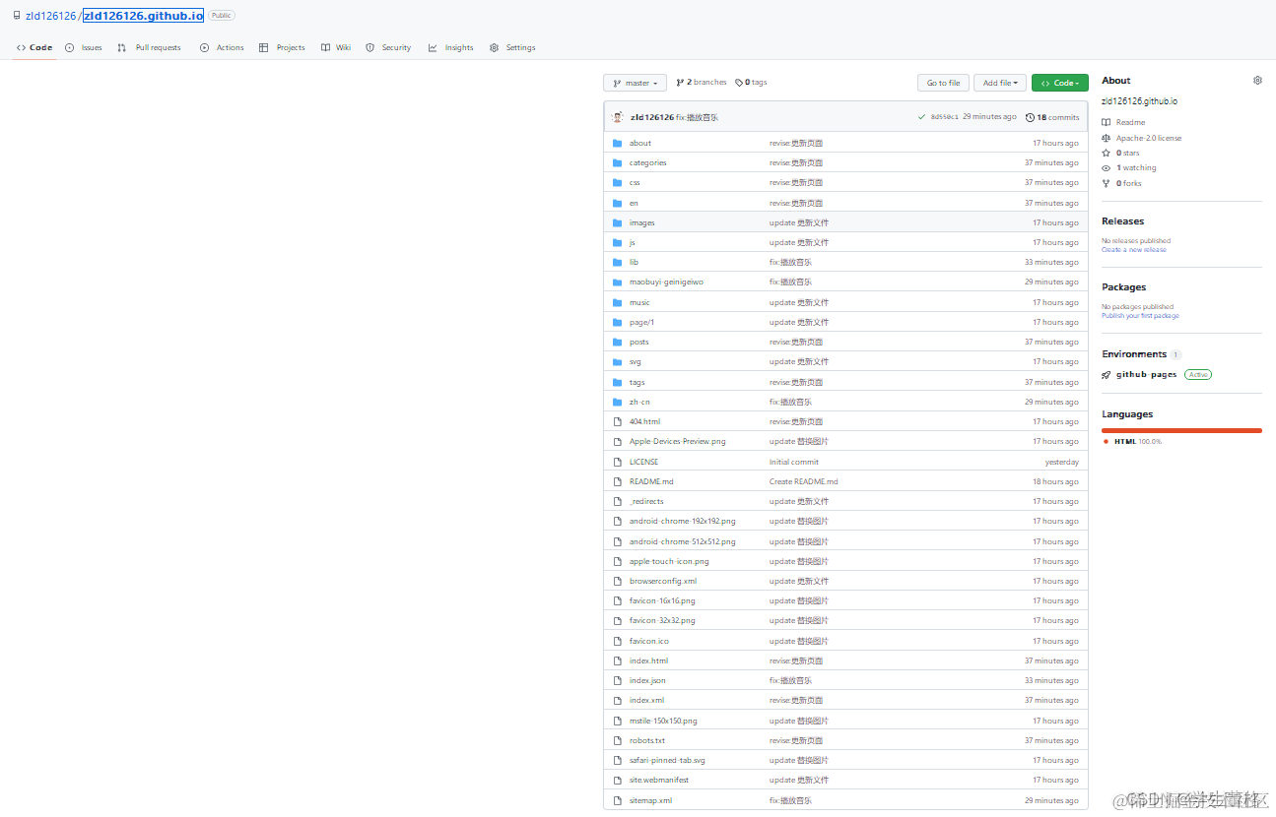Open the master branch dropdown
Viewport: 1276px width, 817px height.
click(x=636, y=83)
